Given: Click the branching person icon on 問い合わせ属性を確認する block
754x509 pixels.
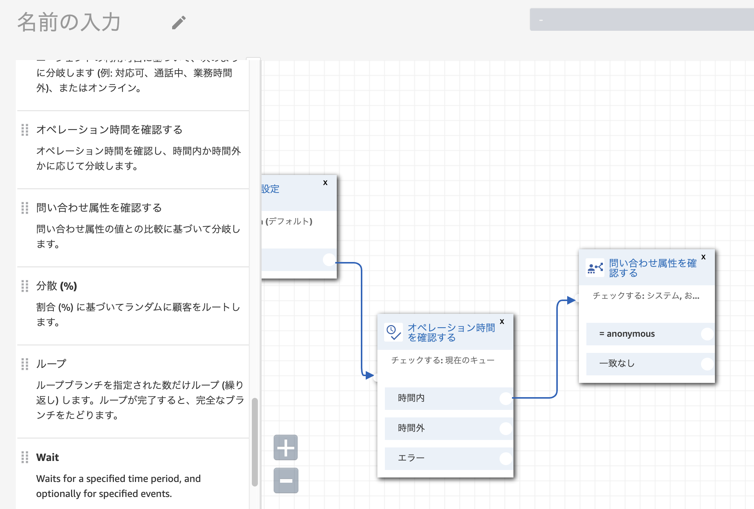Looking at the screenshot, I should (595, 268).
